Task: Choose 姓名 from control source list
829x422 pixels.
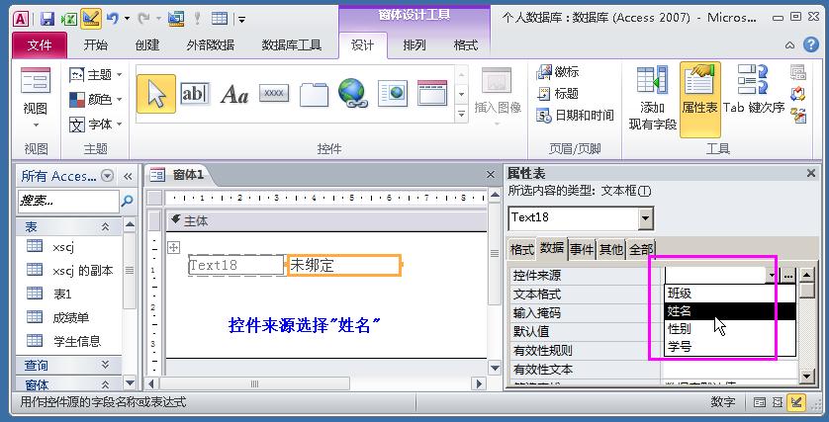Action: [x=730, y=311]
